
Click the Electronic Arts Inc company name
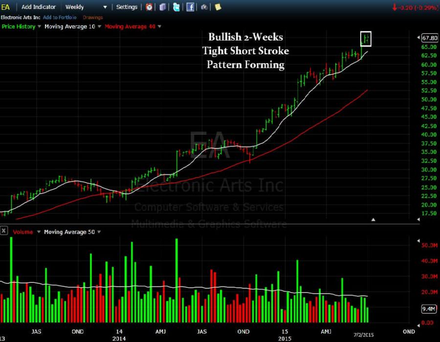(21, 18)
